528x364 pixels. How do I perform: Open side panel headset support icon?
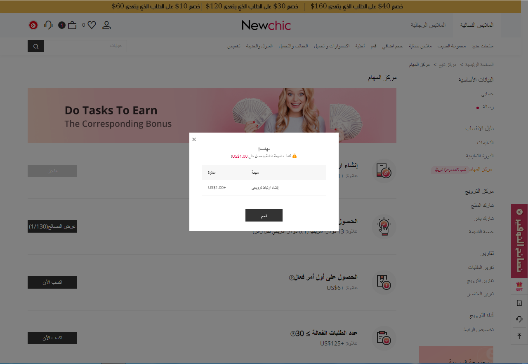(519, 319)
